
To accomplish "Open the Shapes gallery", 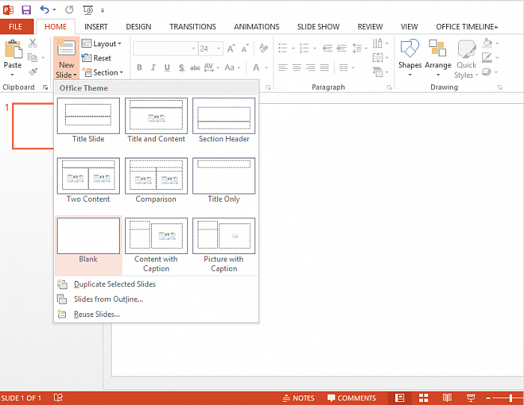I will [409, 57].
